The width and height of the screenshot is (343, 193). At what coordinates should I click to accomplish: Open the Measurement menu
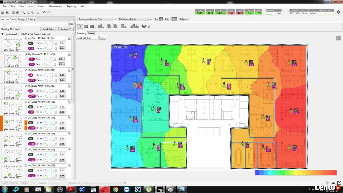click(x=55, y=6)
